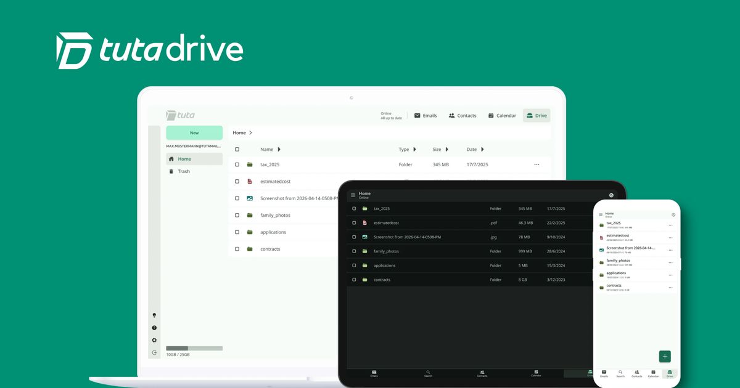Screen dimensions: 740x388
Task: Open more options for tax_2025 on laptop
Action: pos(536,164)
